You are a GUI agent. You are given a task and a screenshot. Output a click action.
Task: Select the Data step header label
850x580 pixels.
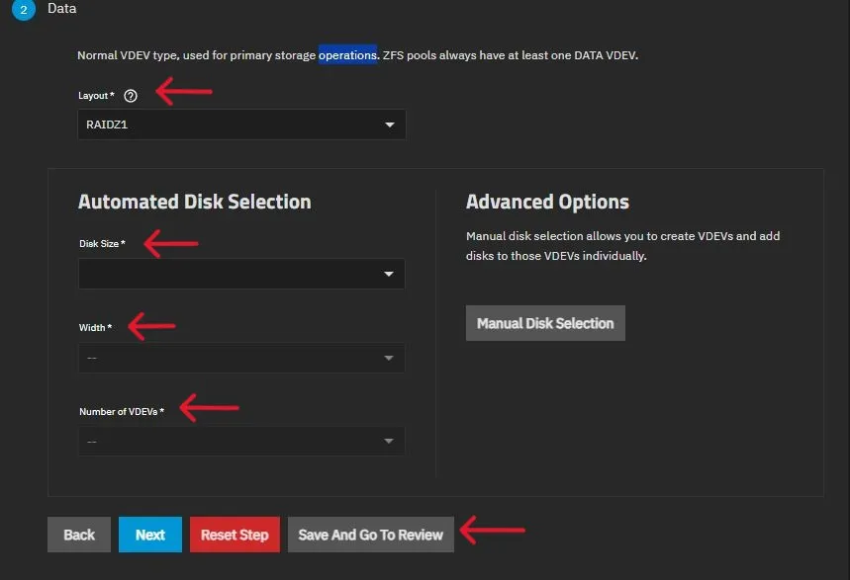click(x=61, y=9)
